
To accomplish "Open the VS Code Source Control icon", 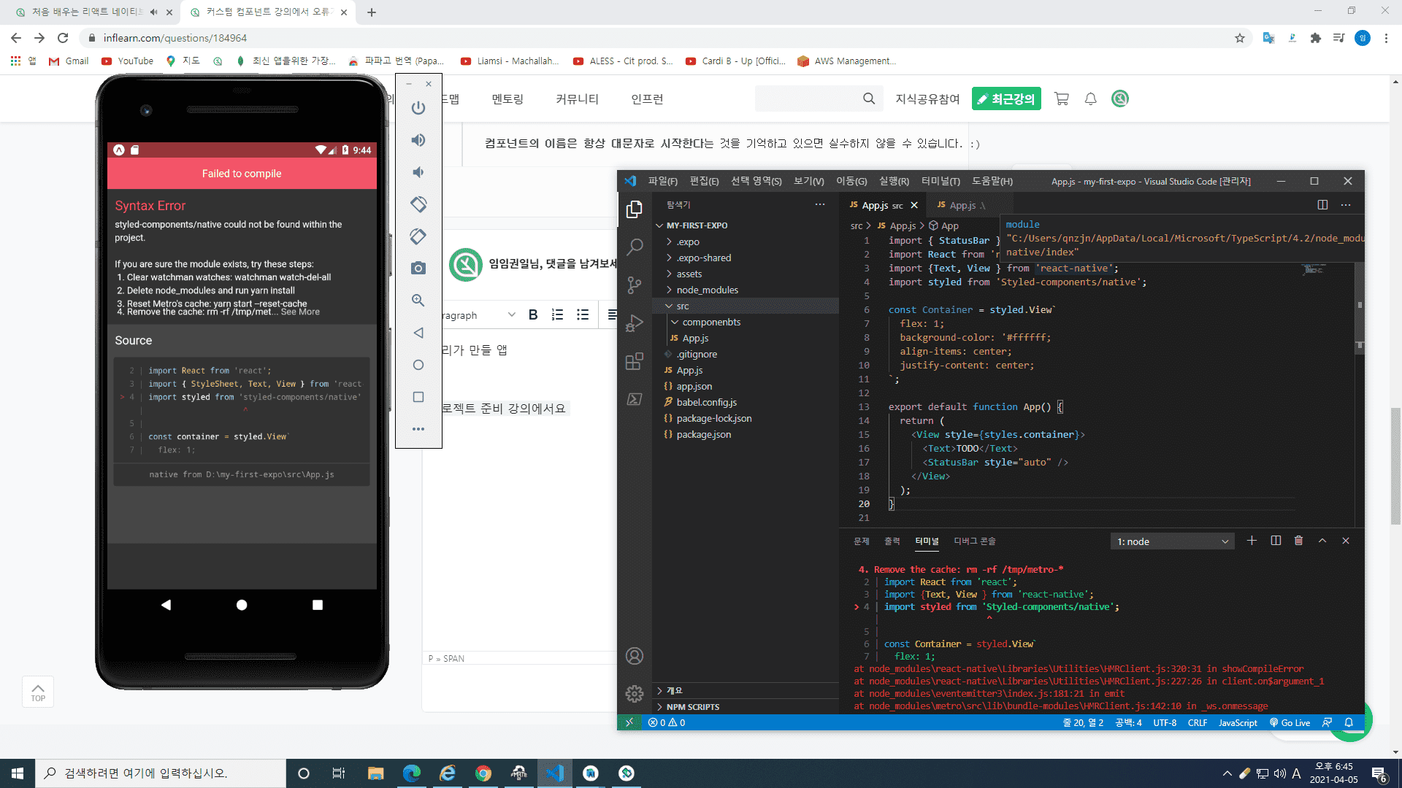I will pos(634,285).
